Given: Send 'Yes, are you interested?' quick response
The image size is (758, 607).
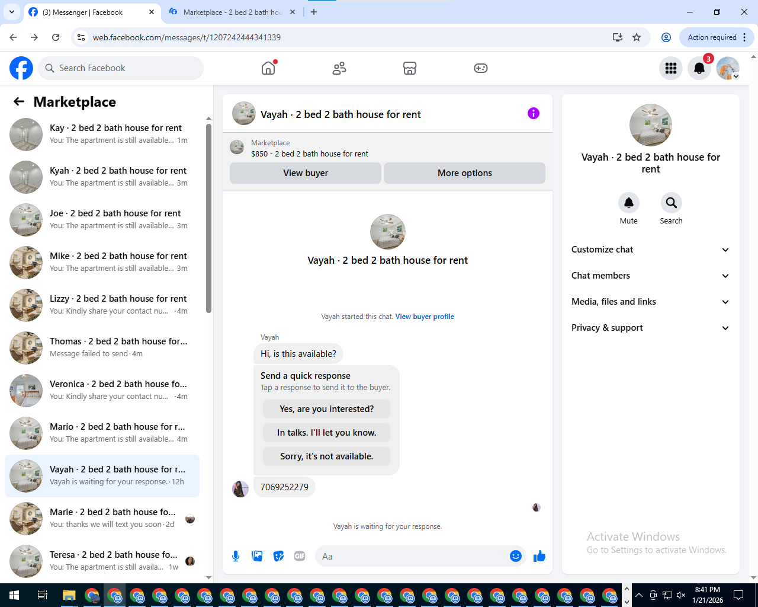Looking at the screenshot, I should click(326, 409).
